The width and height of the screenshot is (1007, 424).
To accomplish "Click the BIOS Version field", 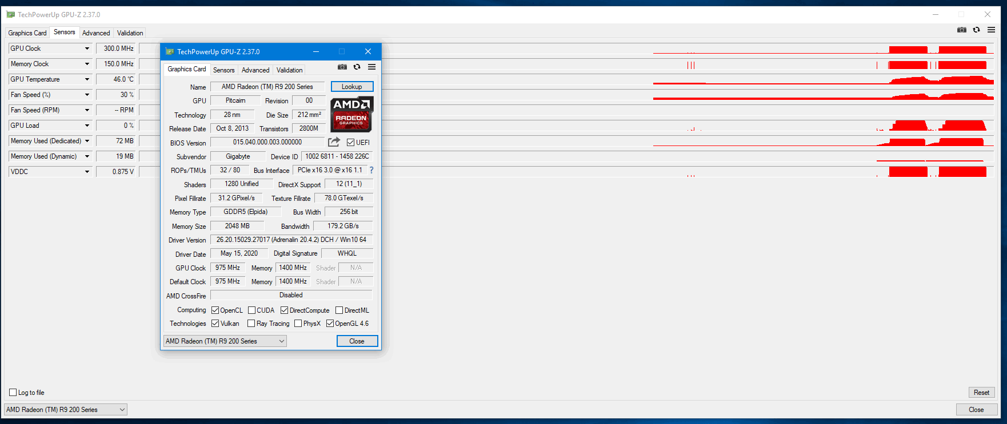I will [267, 142].
